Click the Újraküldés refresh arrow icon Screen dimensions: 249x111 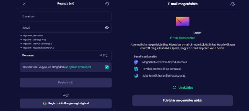click(174, 87)
